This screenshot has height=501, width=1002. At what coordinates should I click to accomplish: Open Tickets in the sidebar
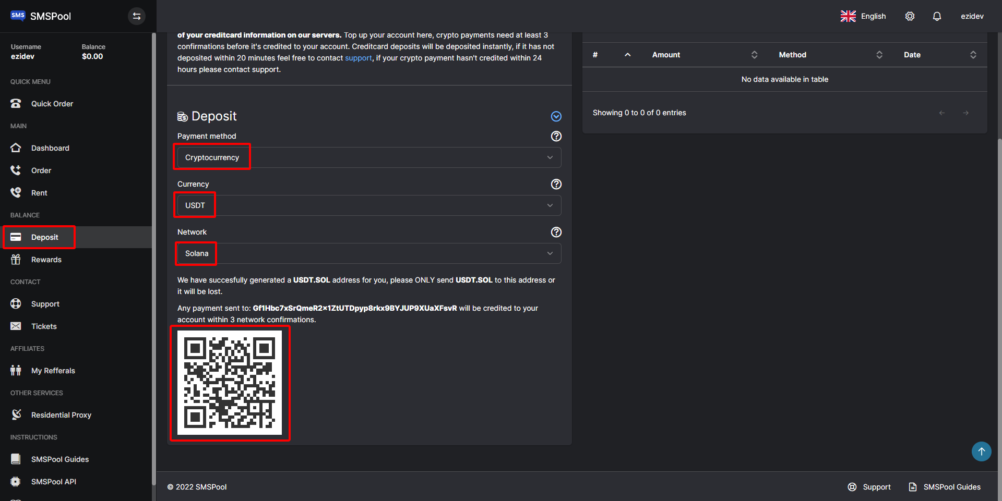pos(44,326)
